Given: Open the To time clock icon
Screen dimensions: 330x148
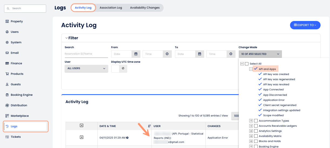Looking at the screenshot, I should click(231, 54).
